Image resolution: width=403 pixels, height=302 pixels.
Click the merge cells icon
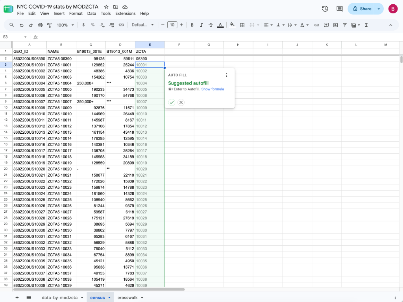252,25
